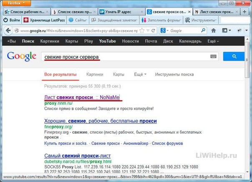Open the 'Анонимайзер' sitelink
Screen dimensions: 252x182
(x=136, y=143)
